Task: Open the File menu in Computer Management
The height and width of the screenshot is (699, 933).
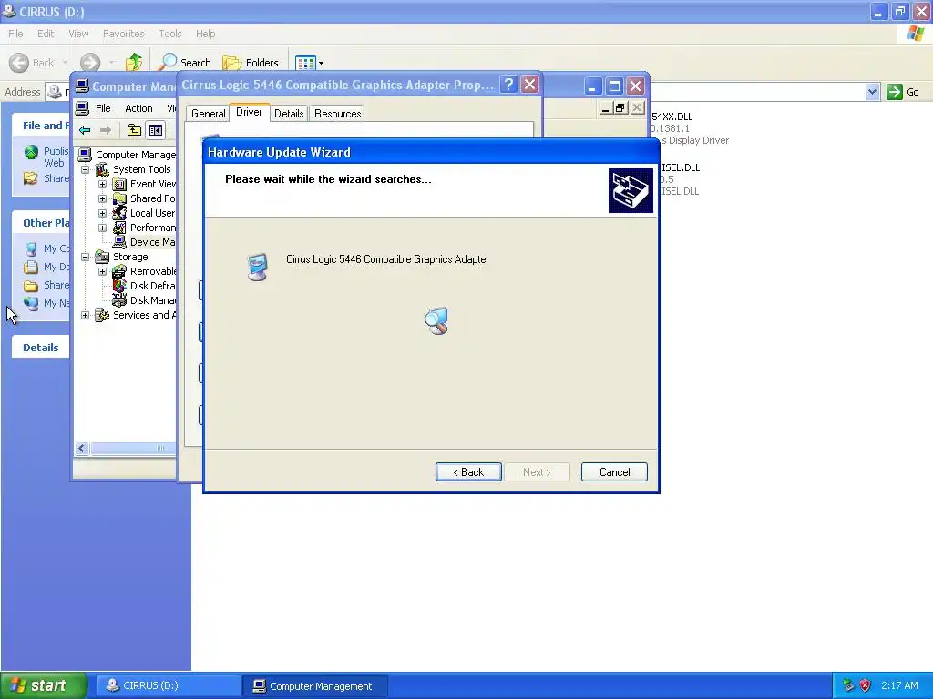Action: (x=103, y=108)
